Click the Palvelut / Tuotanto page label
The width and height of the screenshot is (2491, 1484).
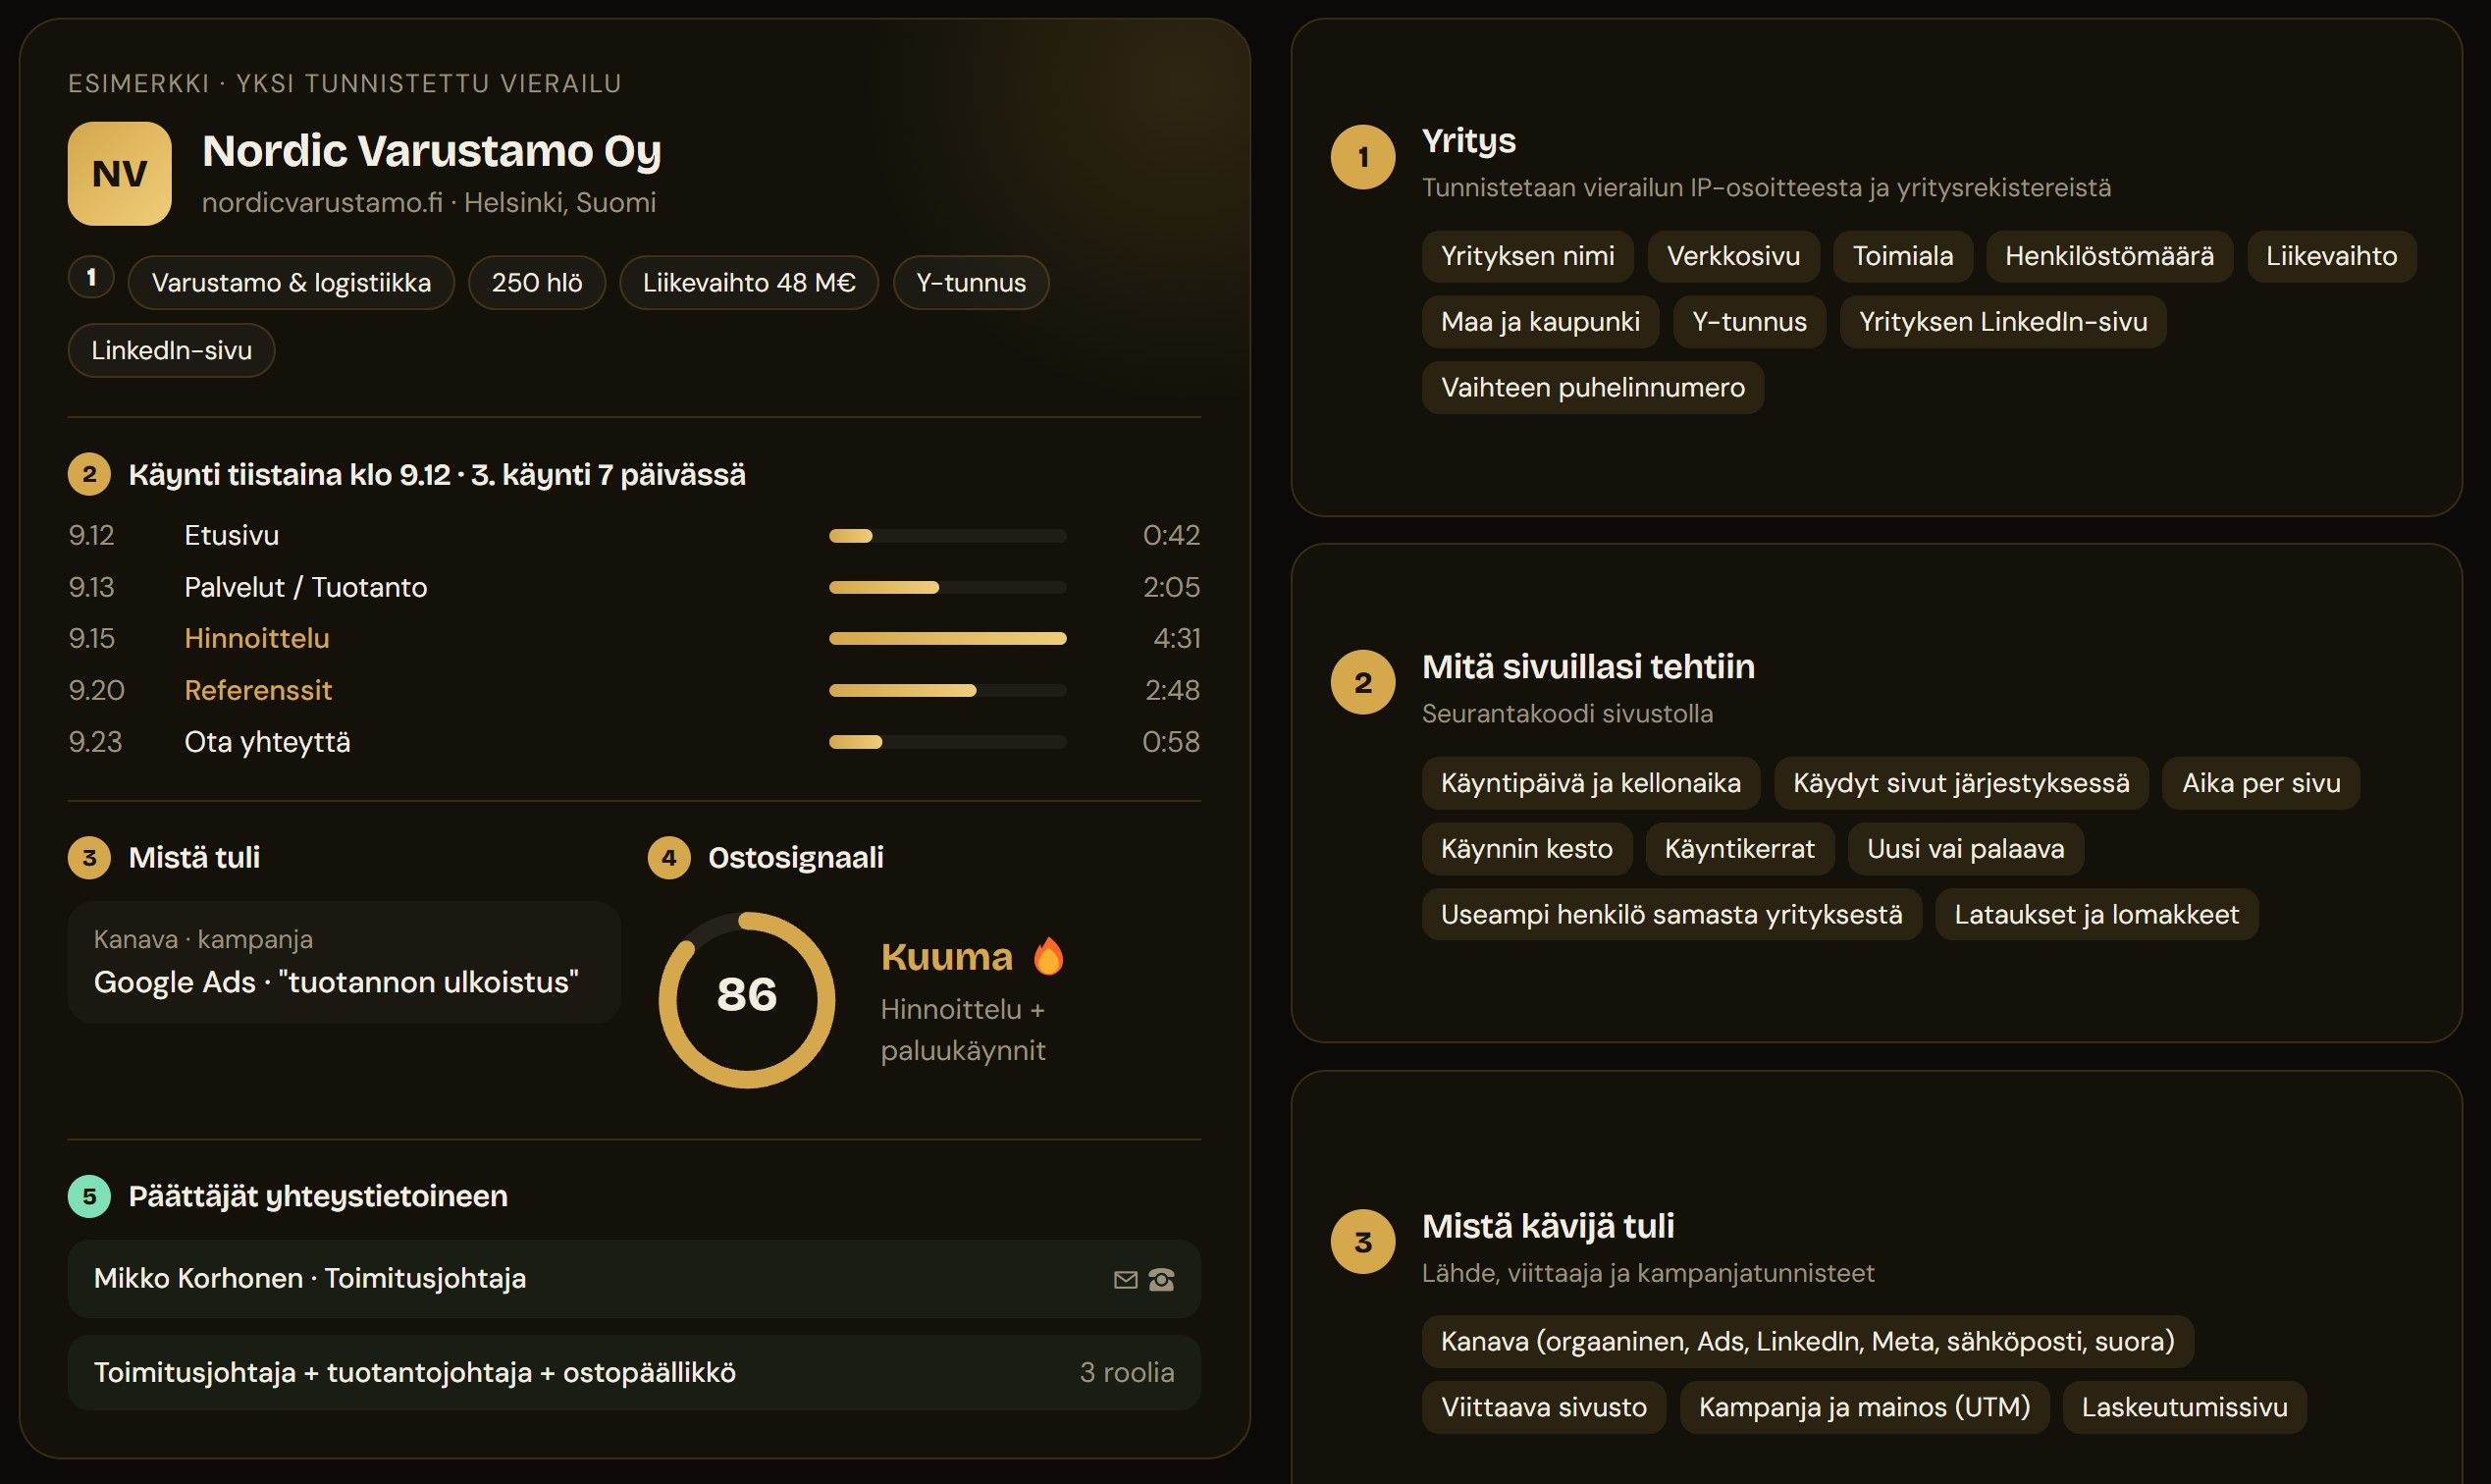[x=305, y=588]
